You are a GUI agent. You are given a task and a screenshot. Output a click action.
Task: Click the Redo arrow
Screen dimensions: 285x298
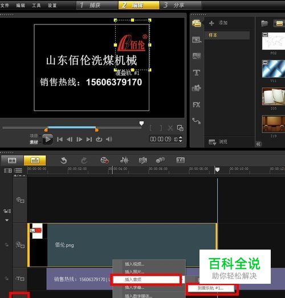tap(84, 161)
